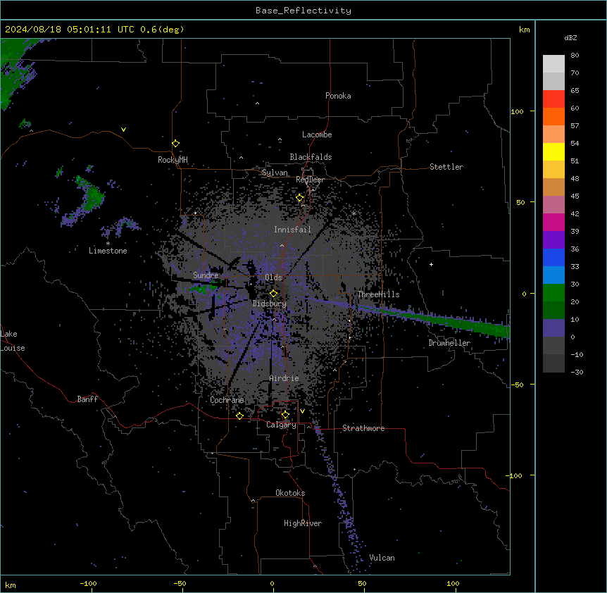The width and height of the screenshot is (607, 593).
Task: Click the asterisk marker east of Innisfail
Action: (x=353, y=213)
